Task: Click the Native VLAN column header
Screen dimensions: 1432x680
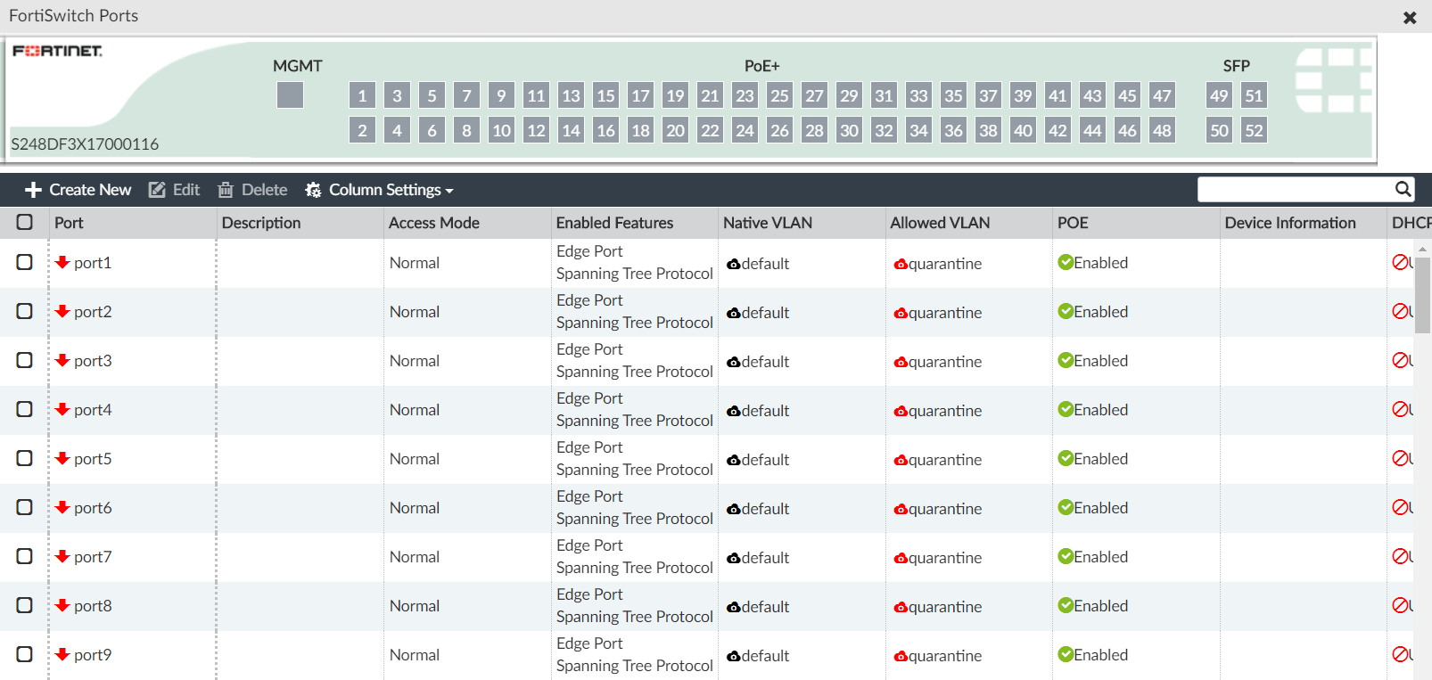Action: (x=767, y=223)
